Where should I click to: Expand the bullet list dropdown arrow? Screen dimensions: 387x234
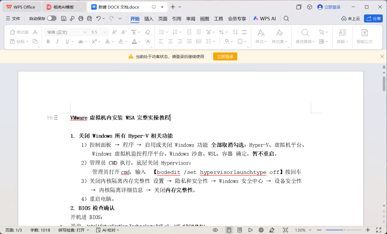(x=167, y=32)
